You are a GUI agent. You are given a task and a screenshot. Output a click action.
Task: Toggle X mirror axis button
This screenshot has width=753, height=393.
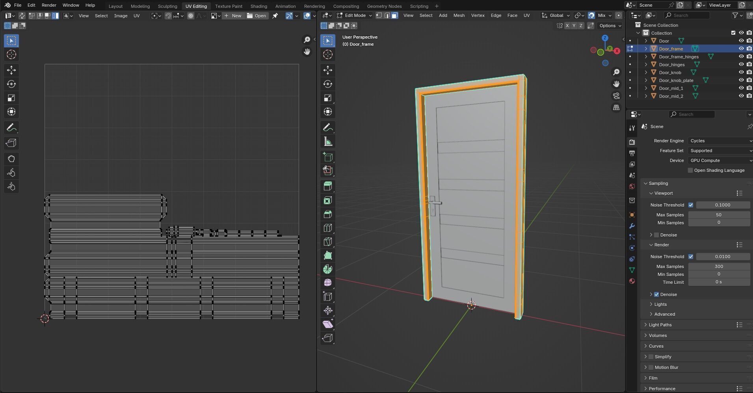(567, 26)
